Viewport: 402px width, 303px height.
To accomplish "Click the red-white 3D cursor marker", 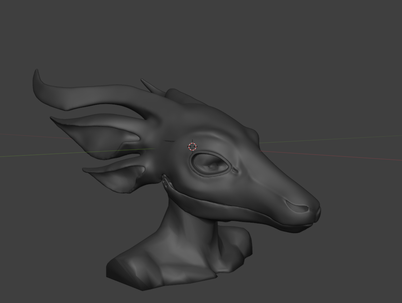I will [192, 146].
